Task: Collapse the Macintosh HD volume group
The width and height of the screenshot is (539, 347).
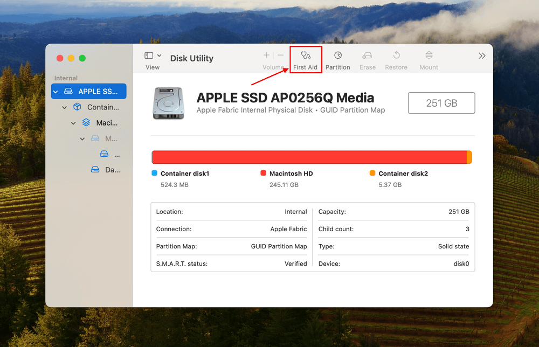Action: click(x=73, y=123)
